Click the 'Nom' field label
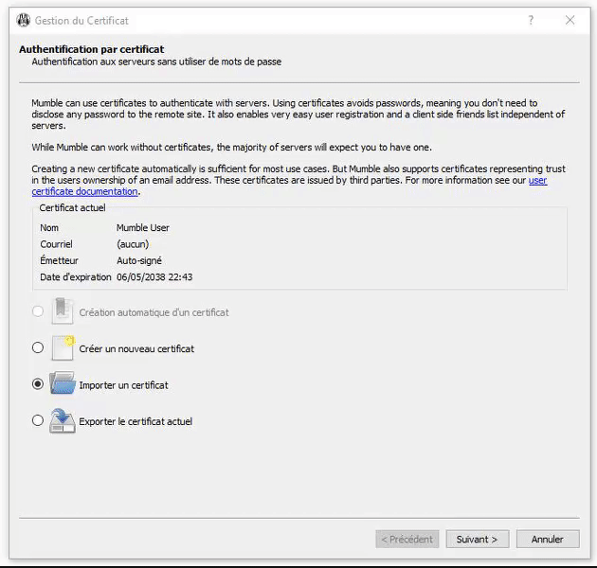This screenshot has width=597, height=568. [49, 228]
